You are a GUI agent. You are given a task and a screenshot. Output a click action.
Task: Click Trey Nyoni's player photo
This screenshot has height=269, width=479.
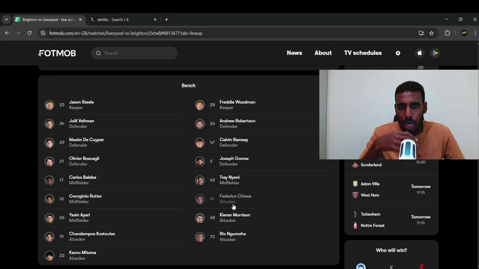[x=200, y=180]
